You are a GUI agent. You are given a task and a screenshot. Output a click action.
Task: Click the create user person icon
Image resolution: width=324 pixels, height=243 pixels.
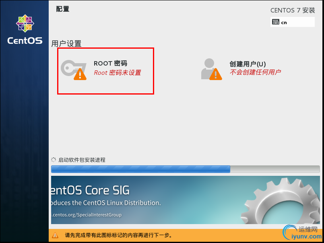[211, 69]
